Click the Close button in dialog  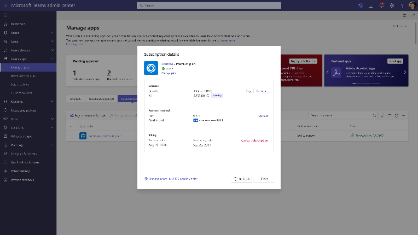pos(264,179)
